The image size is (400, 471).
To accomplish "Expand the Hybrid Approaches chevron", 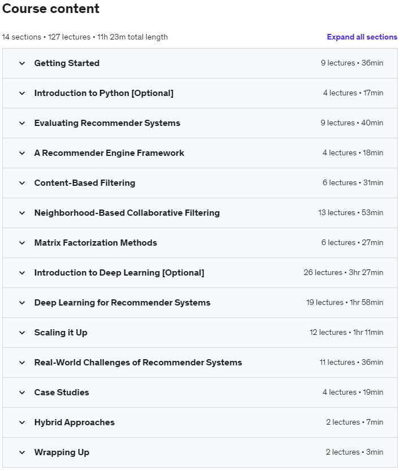I will point(22,422).
